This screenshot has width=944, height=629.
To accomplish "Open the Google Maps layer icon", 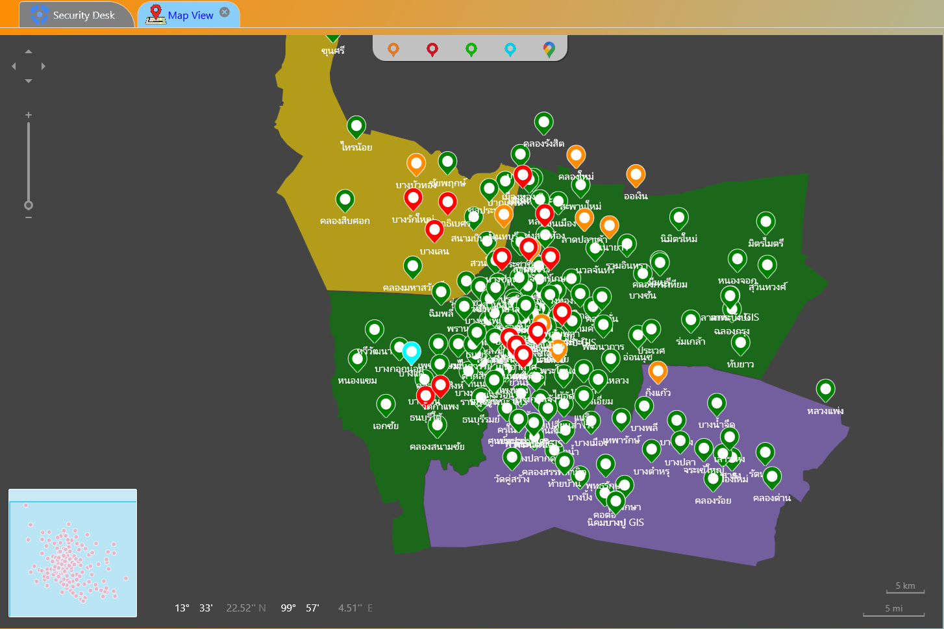I will [549, 49].
